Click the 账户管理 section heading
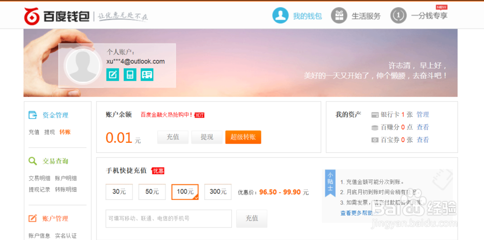The height and width of the screenshot is (240, 484). coord(55,218)
